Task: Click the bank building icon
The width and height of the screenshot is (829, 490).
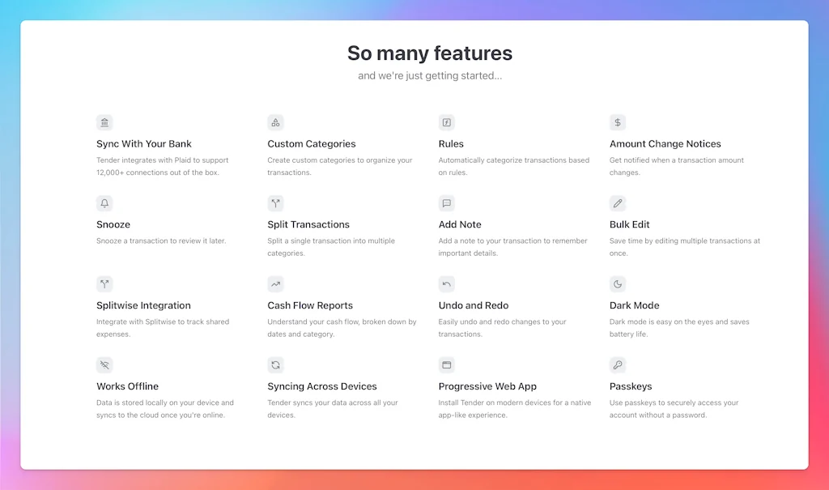Action: 104,122
